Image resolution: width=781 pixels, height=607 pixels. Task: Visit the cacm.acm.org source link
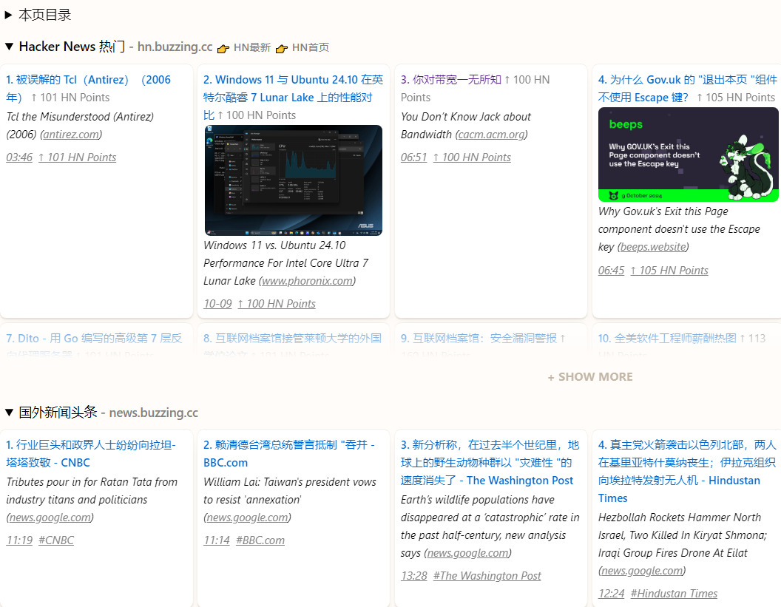(491, 135)
